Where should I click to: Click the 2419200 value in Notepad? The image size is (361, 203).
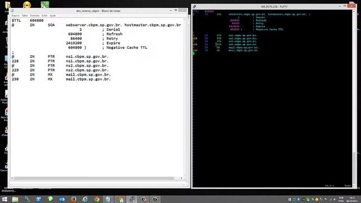click(x=74, y=43)
